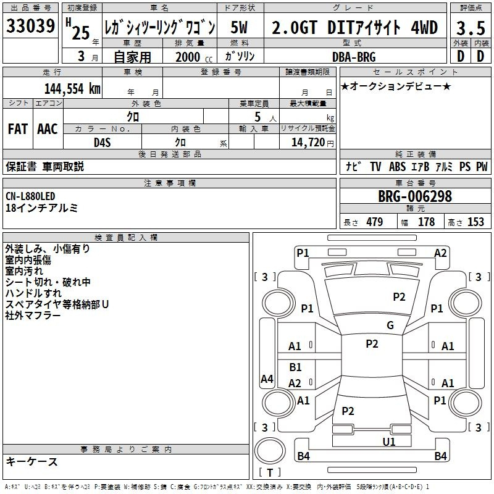
Task: Select exterior color クロ under 外装色
Action: [133, 117]
